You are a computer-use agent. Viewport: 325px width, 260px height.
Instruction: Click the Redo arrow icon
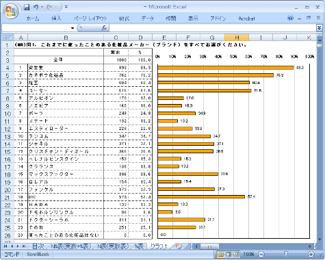[49, 8]
